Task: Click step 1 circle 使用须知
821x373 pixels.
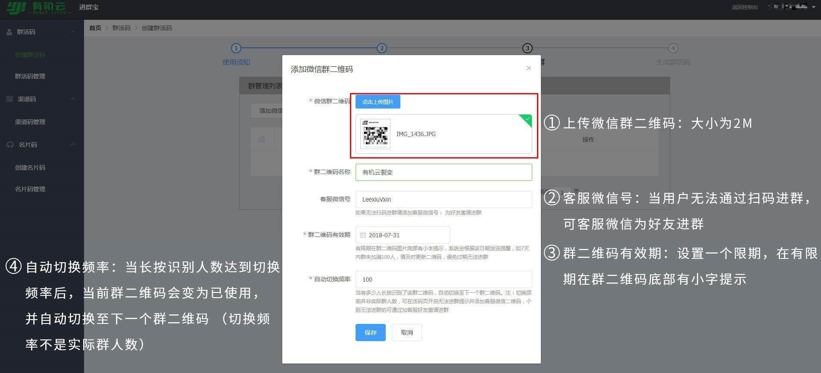Action: 236,48
